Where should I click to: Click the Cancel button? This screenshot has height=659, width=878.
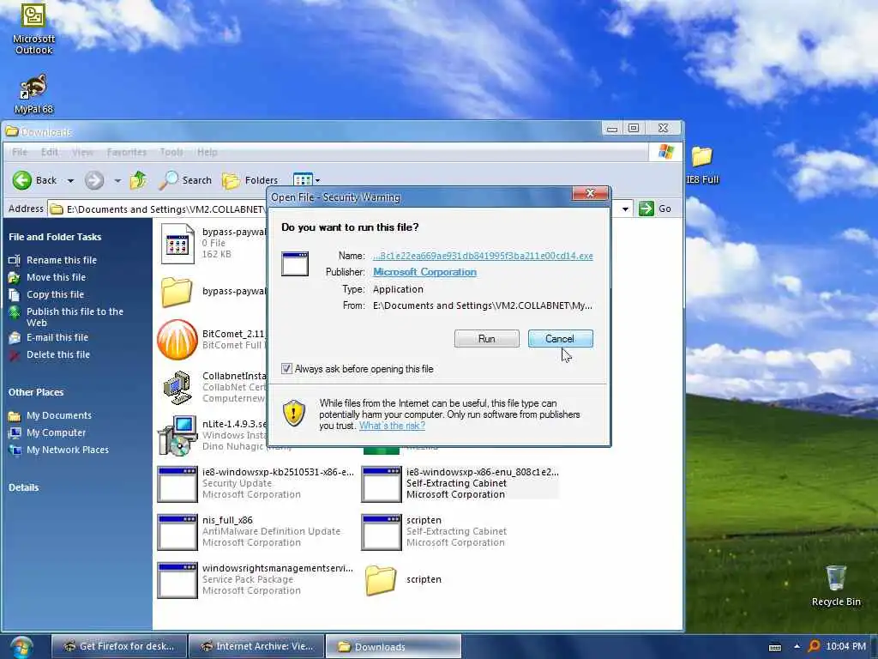[x=560, y=338]
